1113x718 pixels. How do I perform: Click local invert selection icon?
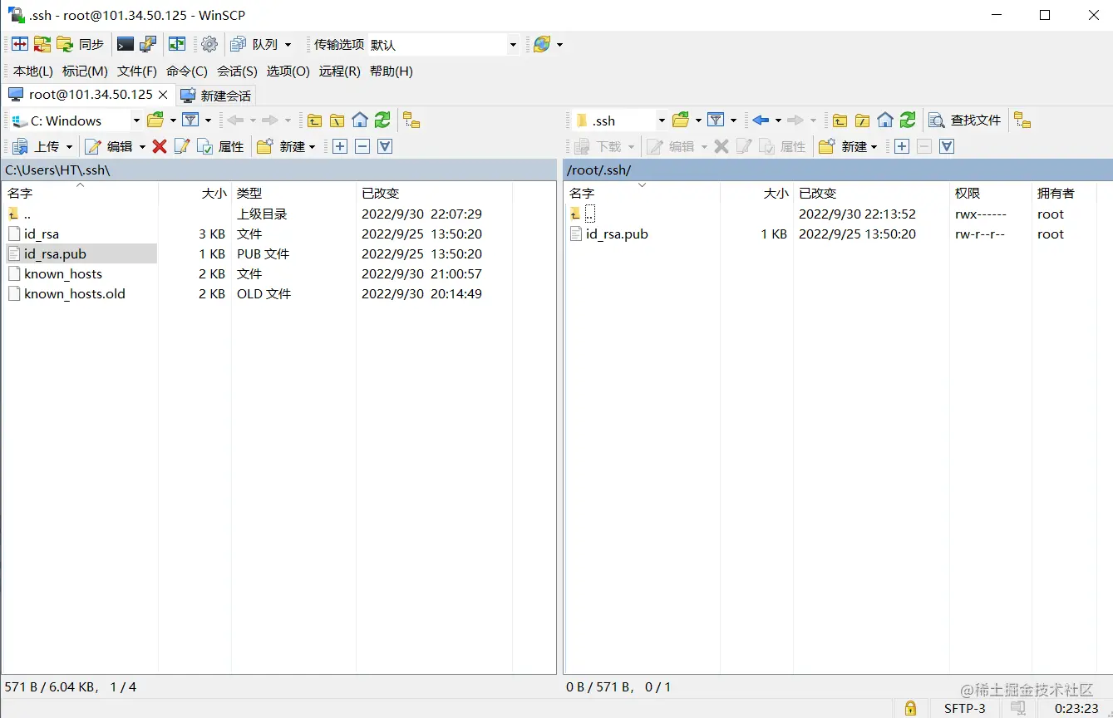[x=385, y=146]
